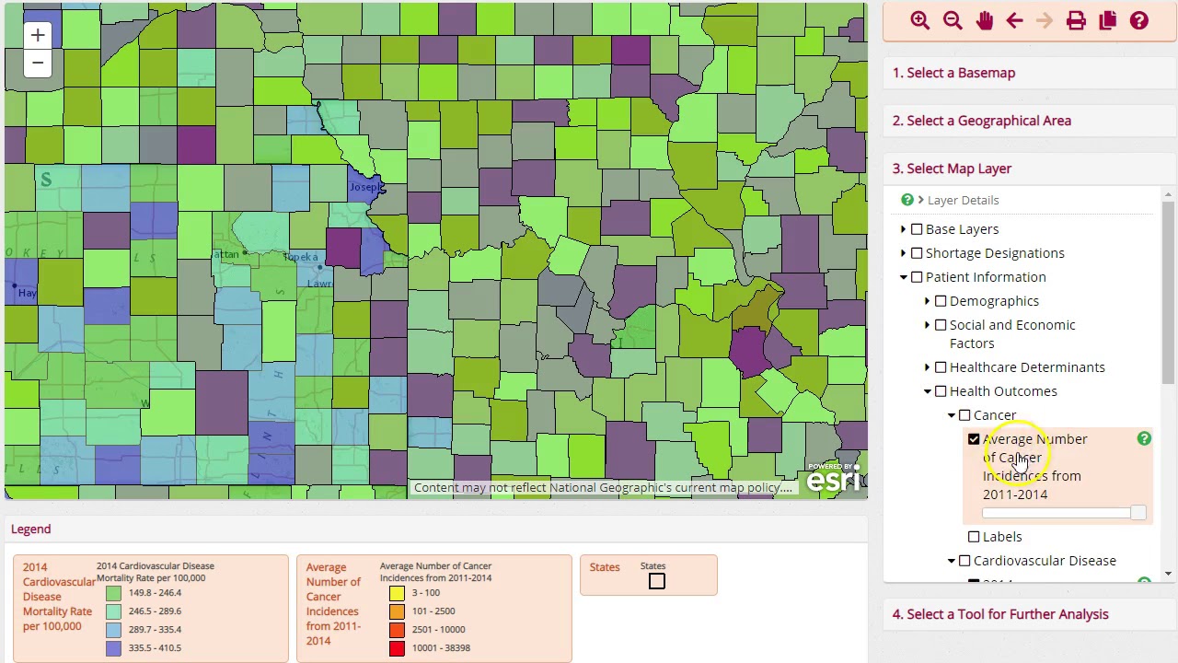
Task: Click '2501 - 10000' legend range text
Action: [x=439, y=630]
